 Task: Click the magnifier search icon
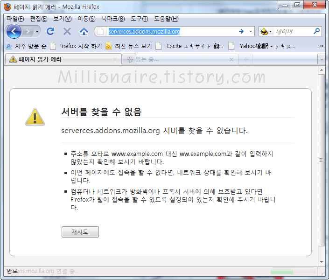316,31
